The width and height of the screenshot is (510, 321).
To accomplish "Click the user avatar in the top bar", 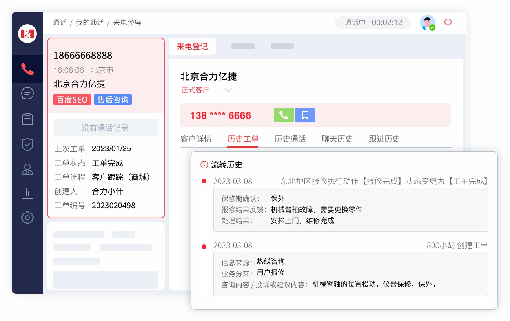I will [x=428, y=22].
